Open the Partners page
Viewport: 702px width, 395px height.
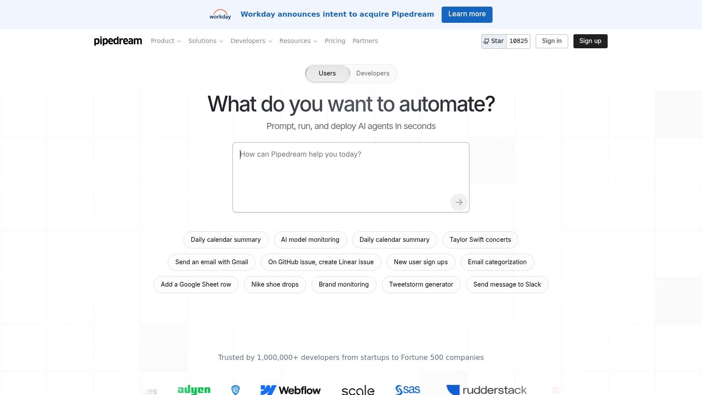coord(365,41)
